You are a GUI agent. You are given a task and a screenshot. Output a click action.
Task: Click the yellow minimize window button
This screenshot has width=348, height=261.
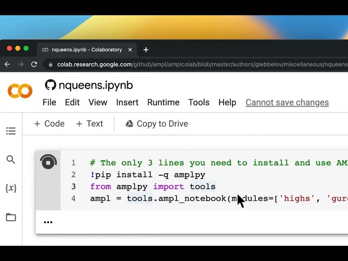tap(18, 48)
